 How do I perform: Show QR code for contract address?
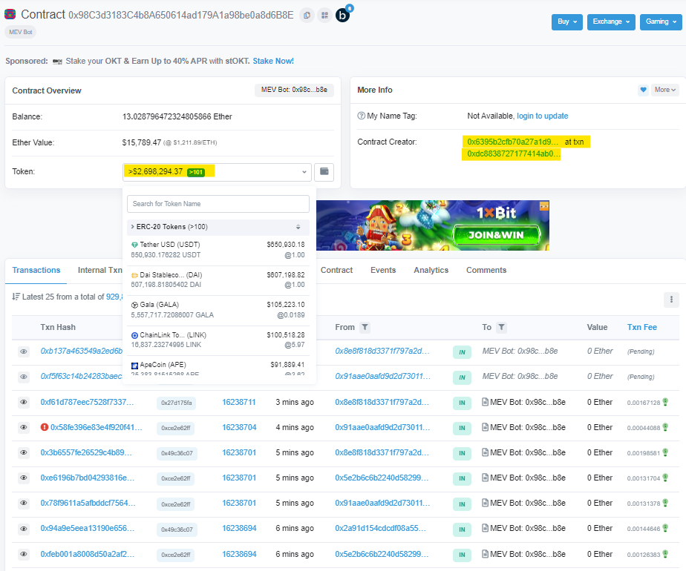point(324,16)
